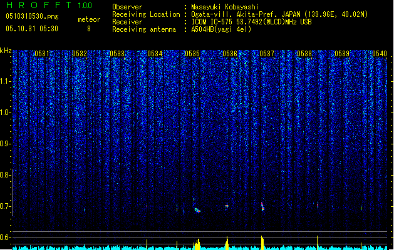Click the 0.8 kHz axis label

coord(5,175)
